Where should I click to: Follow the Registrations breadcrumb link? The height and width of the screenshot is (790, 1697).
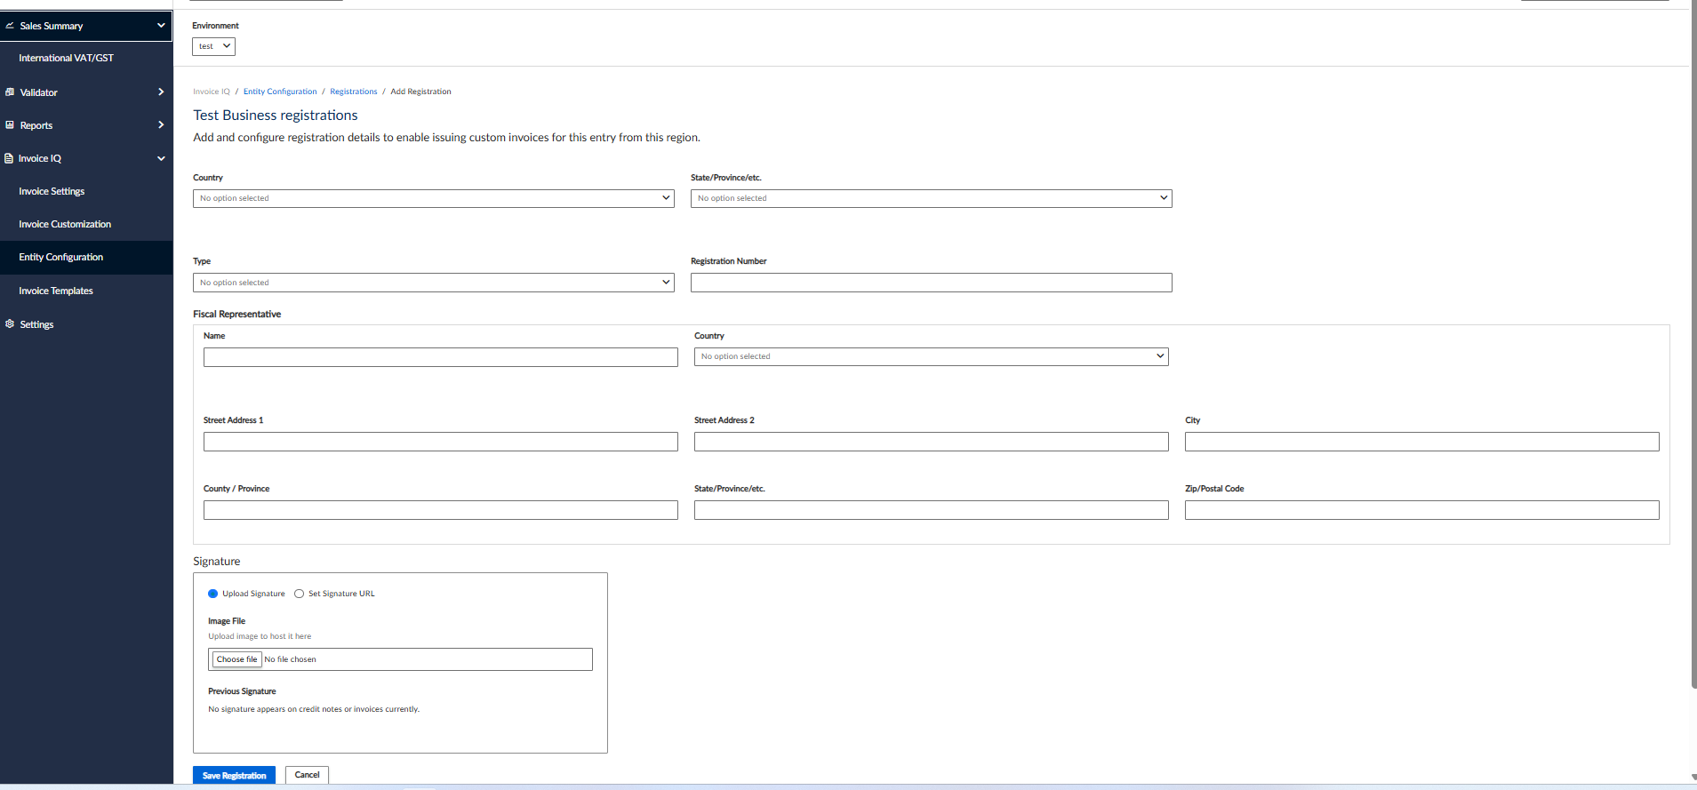tap(353, 92)
